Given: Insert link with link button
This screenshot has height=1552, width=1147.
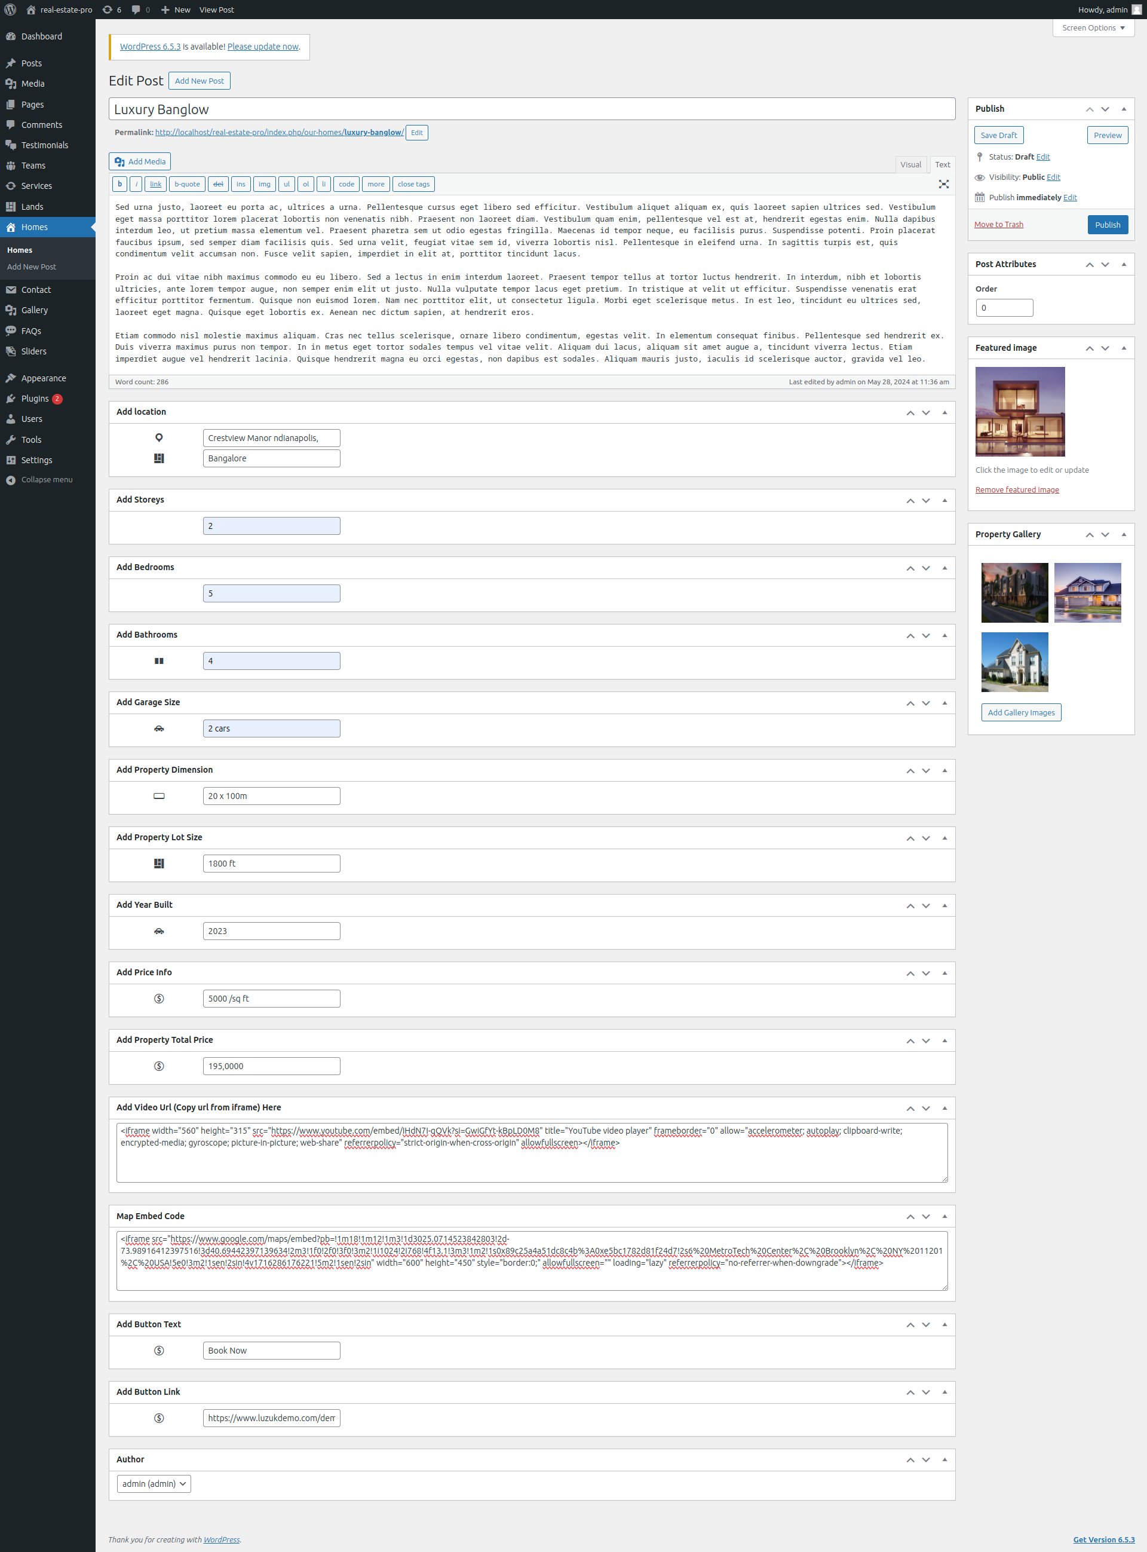Looking at the screenshot, I should (x=155, y=184).
